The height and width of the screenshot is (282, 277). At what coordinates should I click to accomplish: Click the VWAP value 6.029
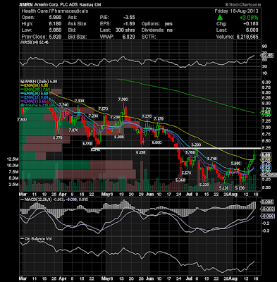click(x=130, y=37)
